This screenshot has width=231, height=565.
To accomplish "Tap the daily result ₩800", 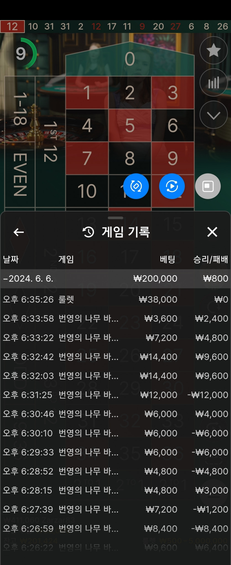I will tap(216, 279).
